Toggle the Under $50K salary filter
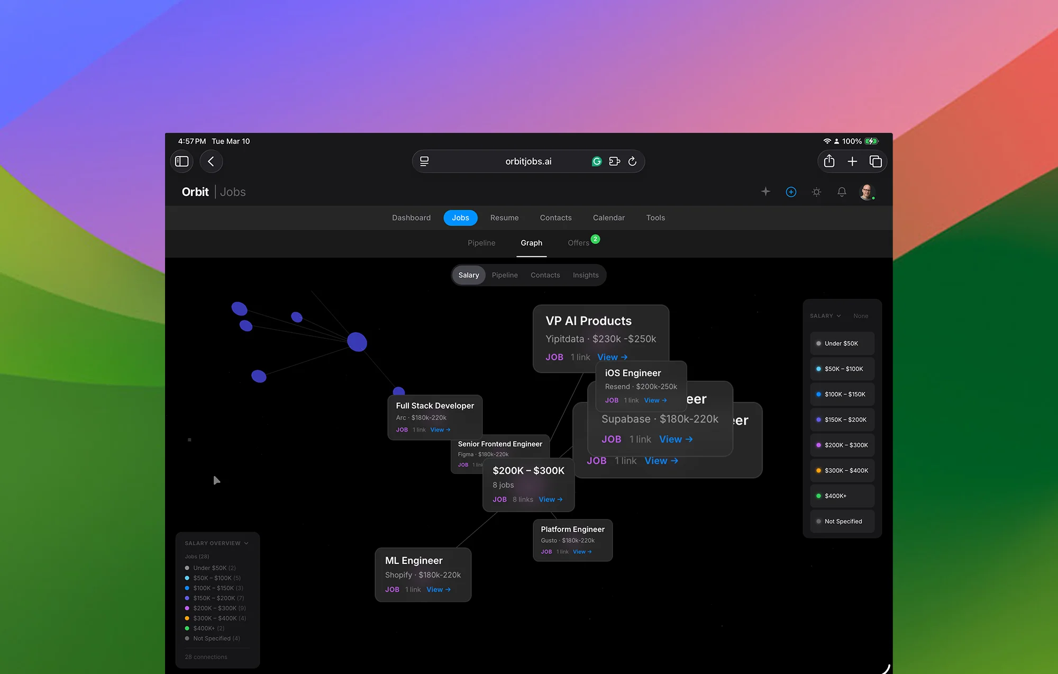 click(842, 343)
